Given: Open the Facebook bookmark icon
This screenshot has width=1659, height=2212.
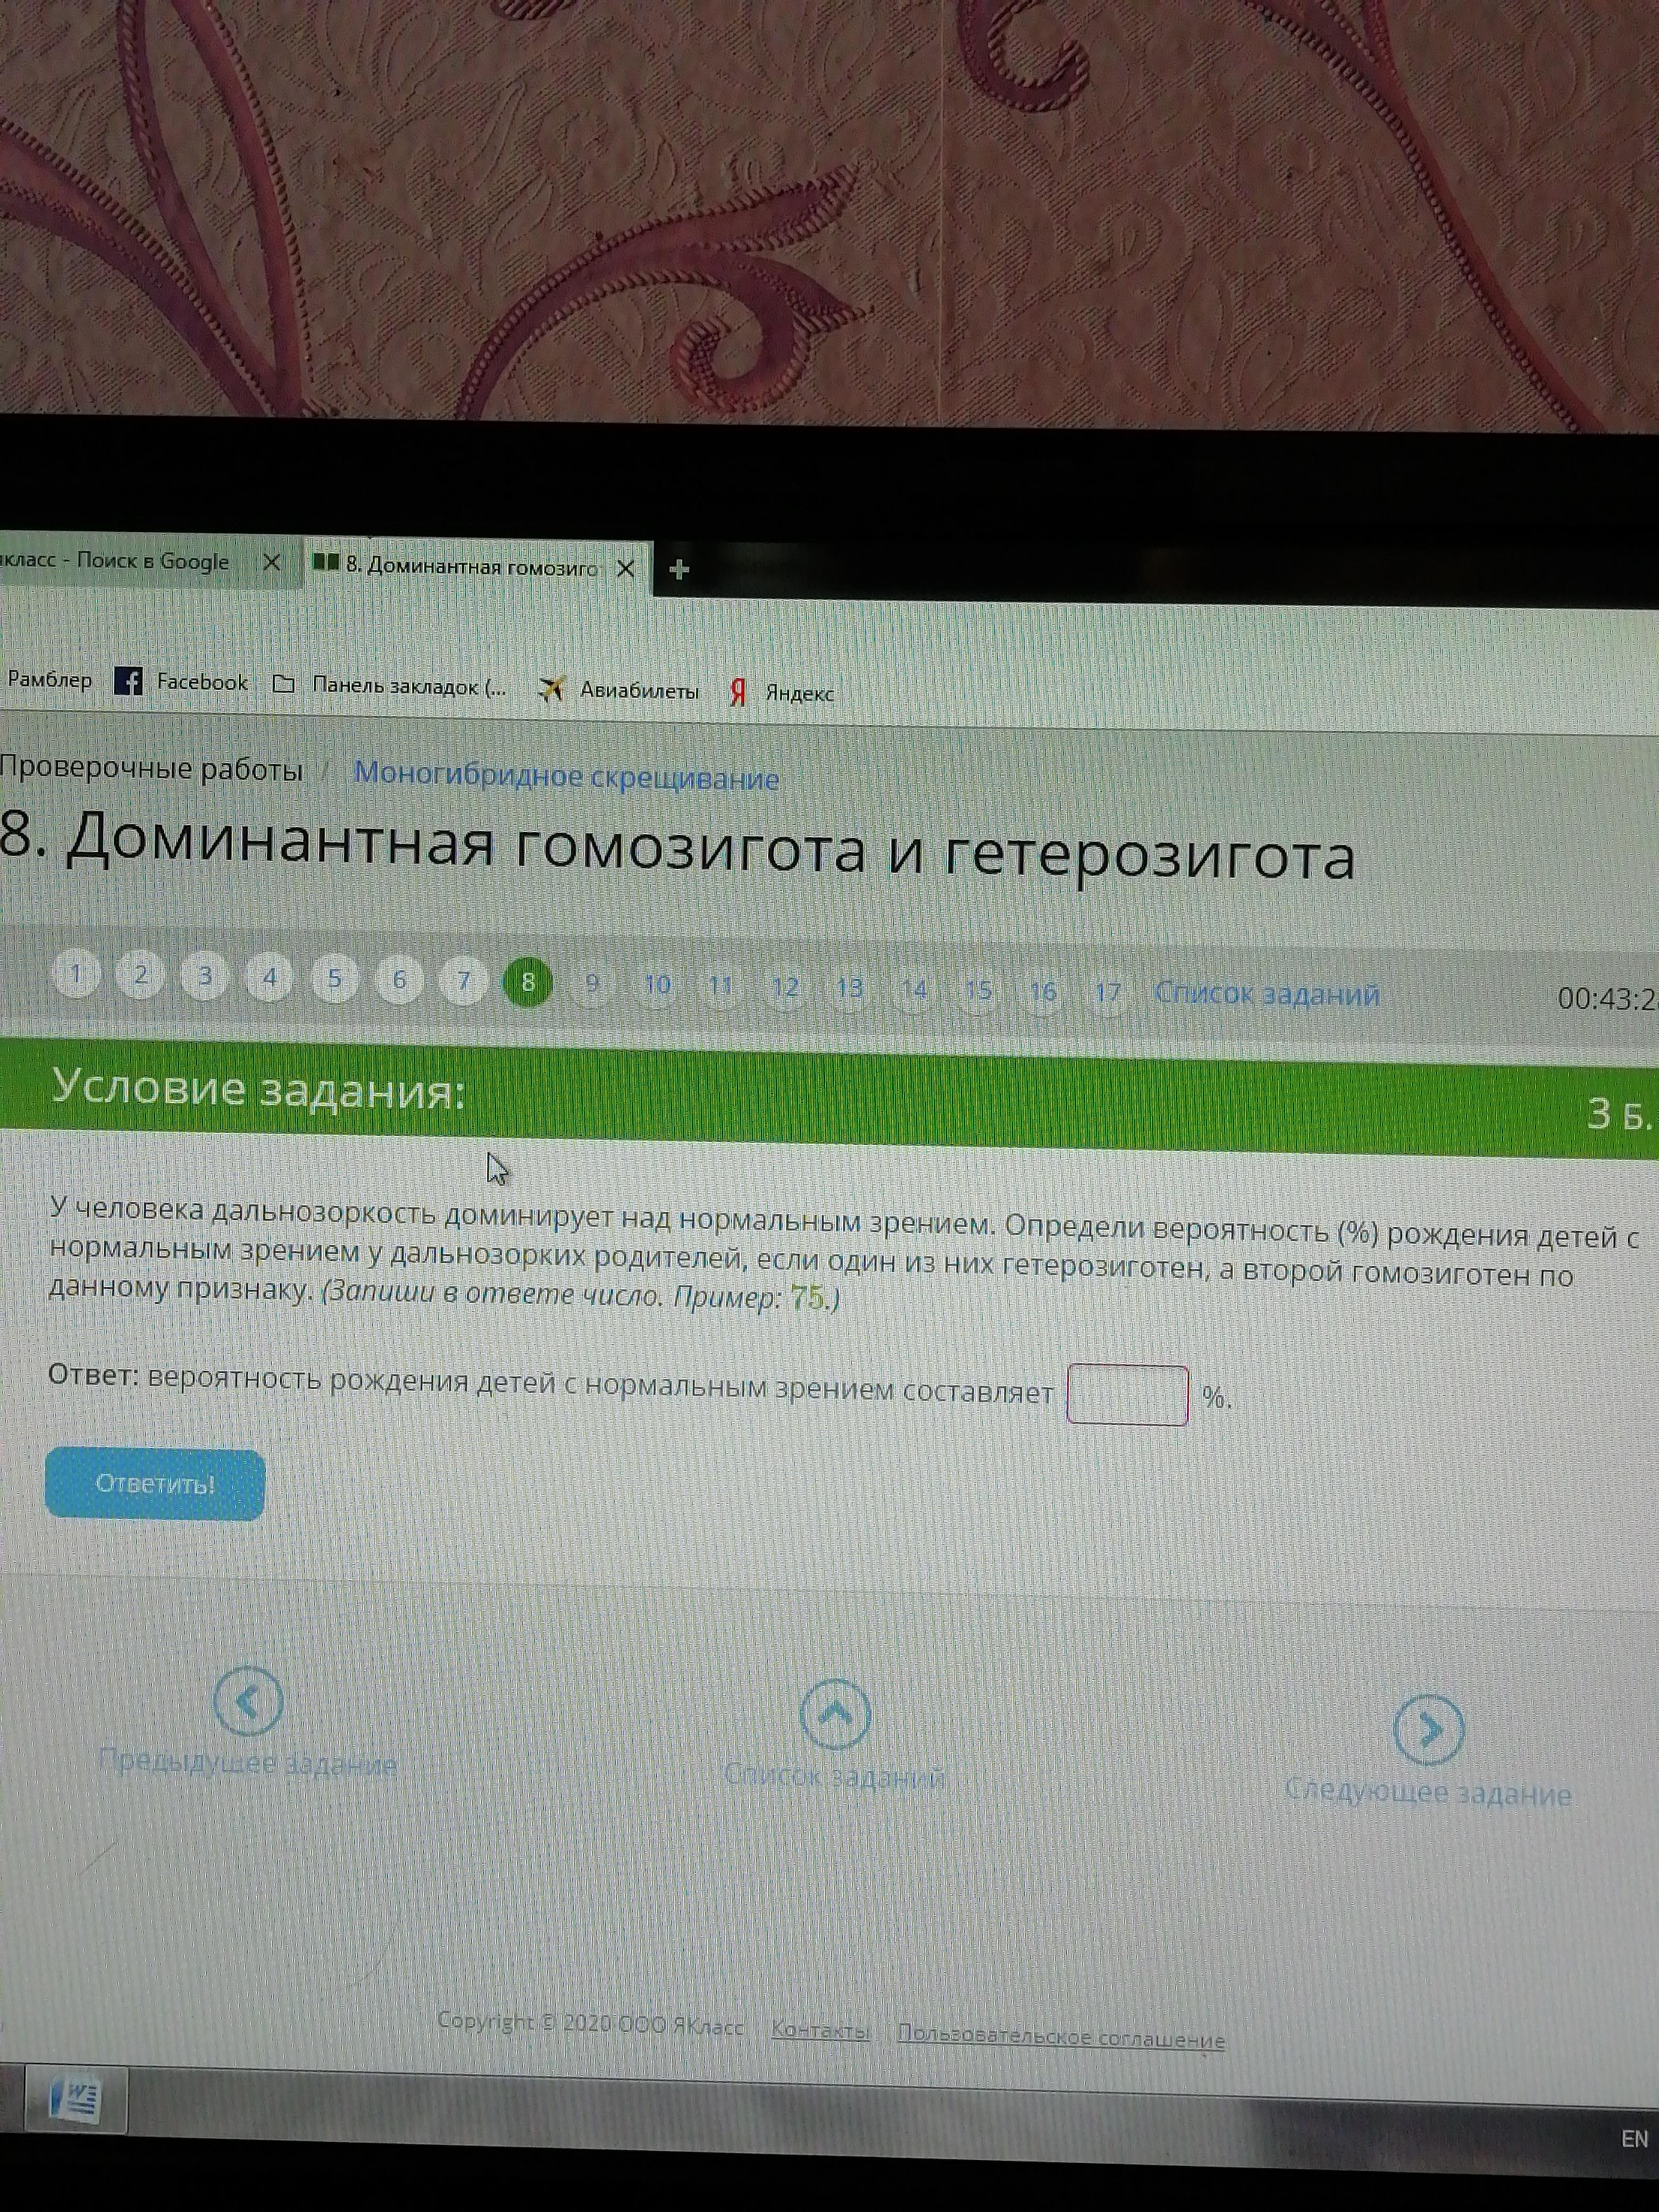Looking at the screenshot, I should pyautogui.click(x=128, y=682).
